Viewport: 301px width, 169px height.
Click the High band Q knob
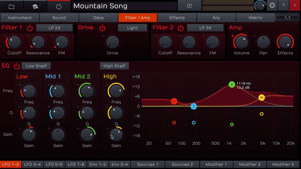coord(116,113)
